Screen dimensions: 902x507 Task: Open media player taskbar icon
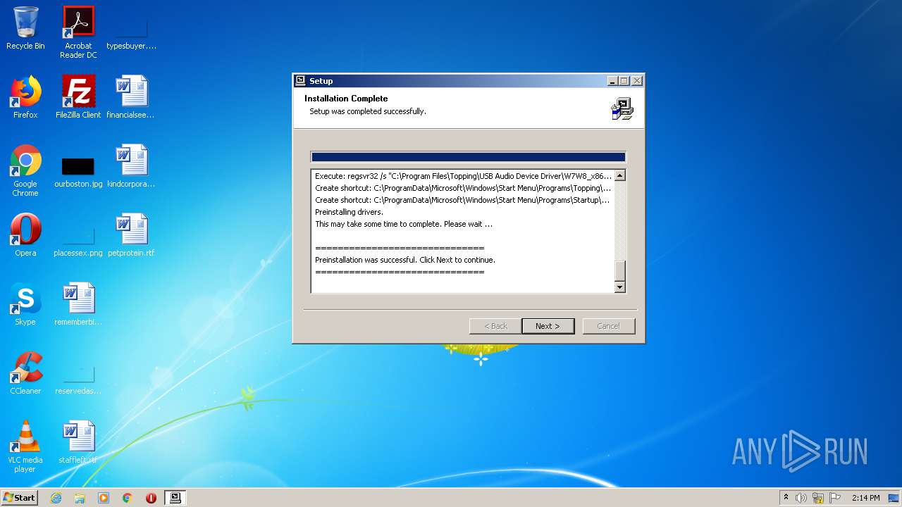click(x=104, y=498)
